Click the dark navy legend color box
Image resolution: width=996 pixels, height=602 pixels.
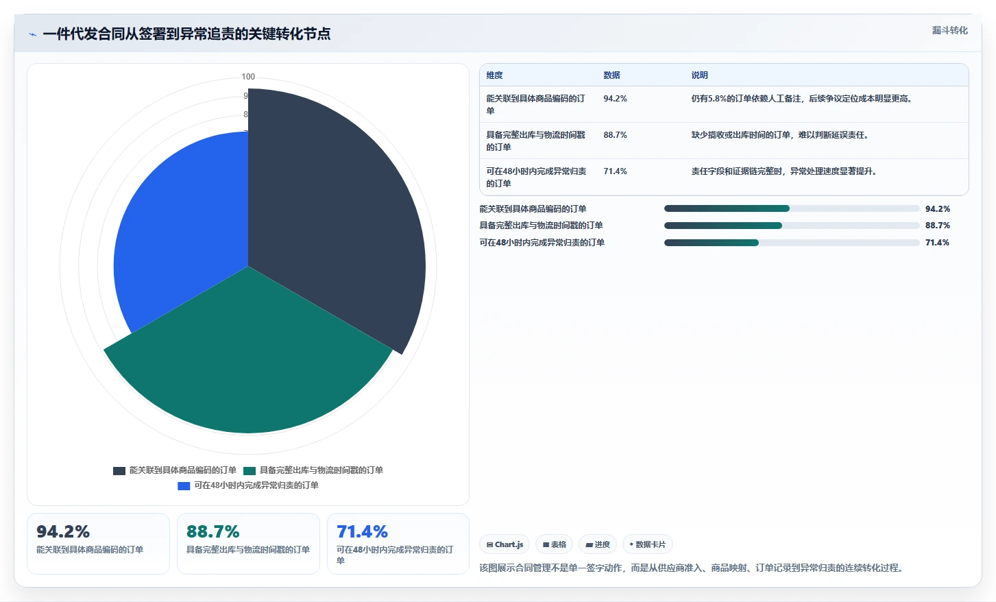pyautogui.click(x=119, y=470)
